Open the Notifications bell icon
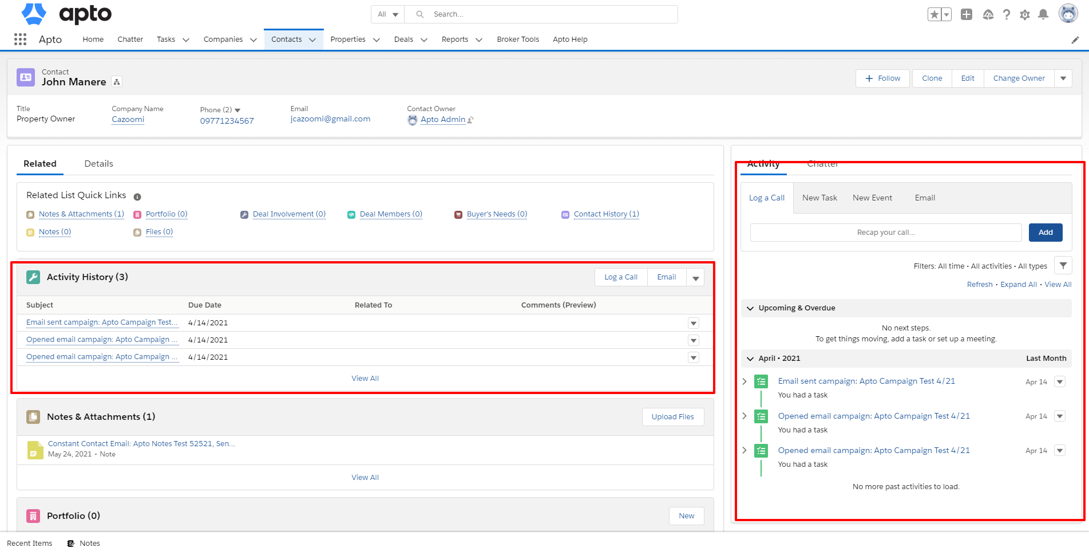Viewport: 1089px width, 555px height. point(1043,15)
